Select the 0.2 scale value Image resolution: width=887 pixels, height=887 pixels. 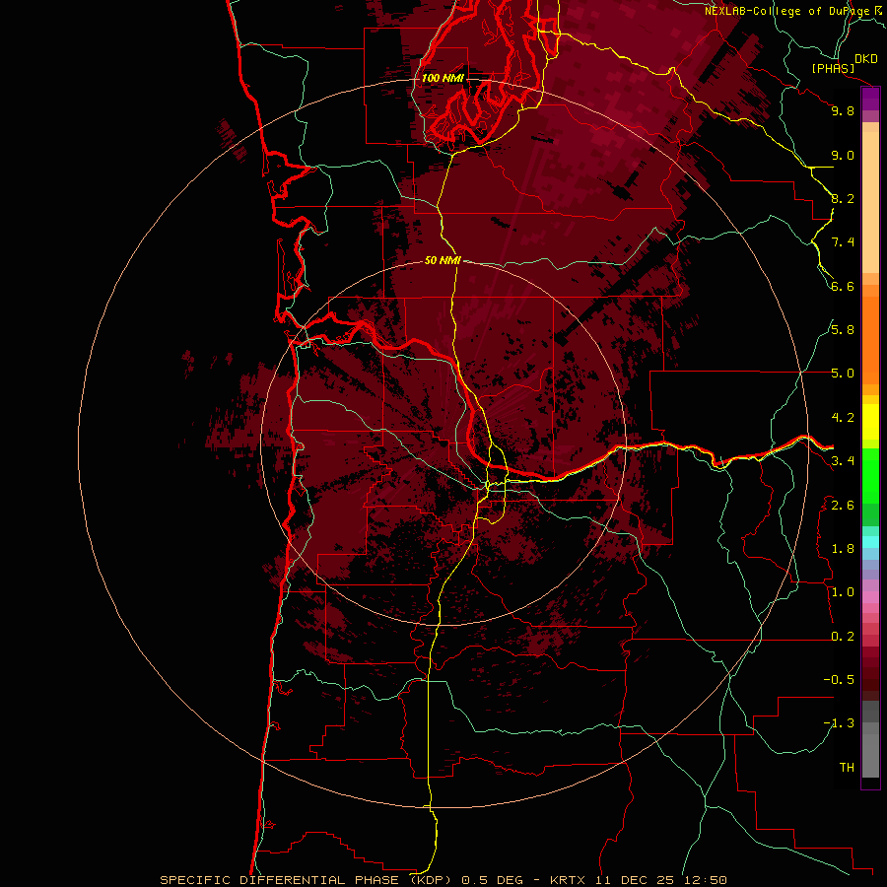click(x=843, y=637)
